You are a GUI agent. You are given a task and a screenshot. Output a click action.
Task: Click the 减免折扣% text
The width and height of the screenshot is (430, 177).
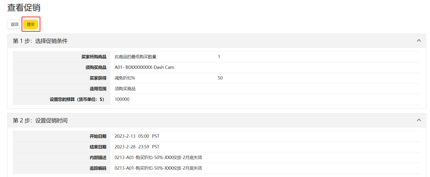125,78
